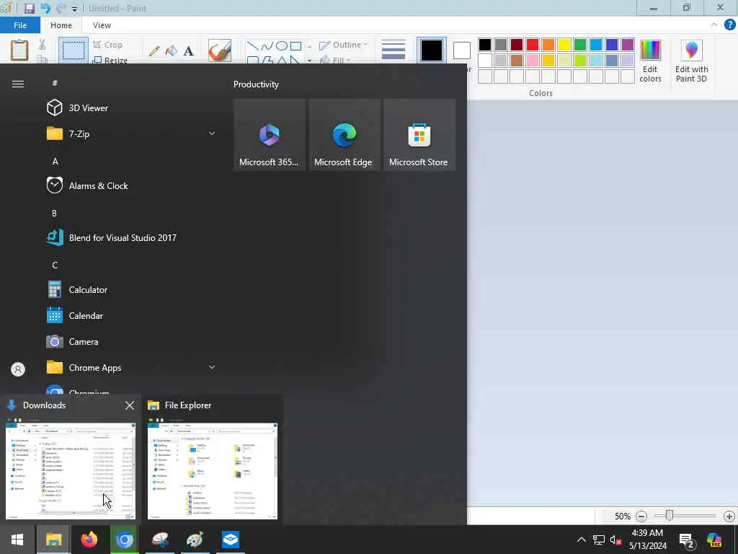Launch Alarms & Clock from Start menu
This screenshot has width=738, height=554.
click(132, 185)
